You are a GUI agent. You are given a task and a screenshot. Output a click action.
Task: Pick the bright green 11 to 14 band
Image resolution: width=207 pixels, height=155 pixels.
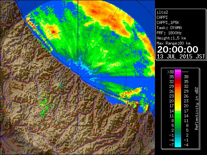click(178, 116)
